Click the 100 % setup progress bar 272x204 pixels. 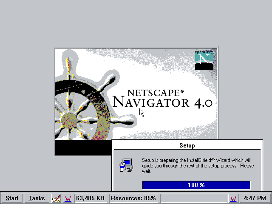196,185
